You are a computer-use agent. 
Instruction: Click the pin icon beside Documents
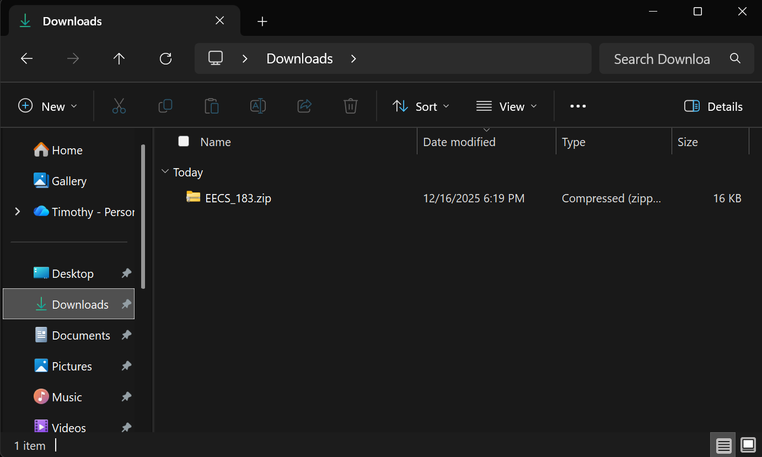126,335
